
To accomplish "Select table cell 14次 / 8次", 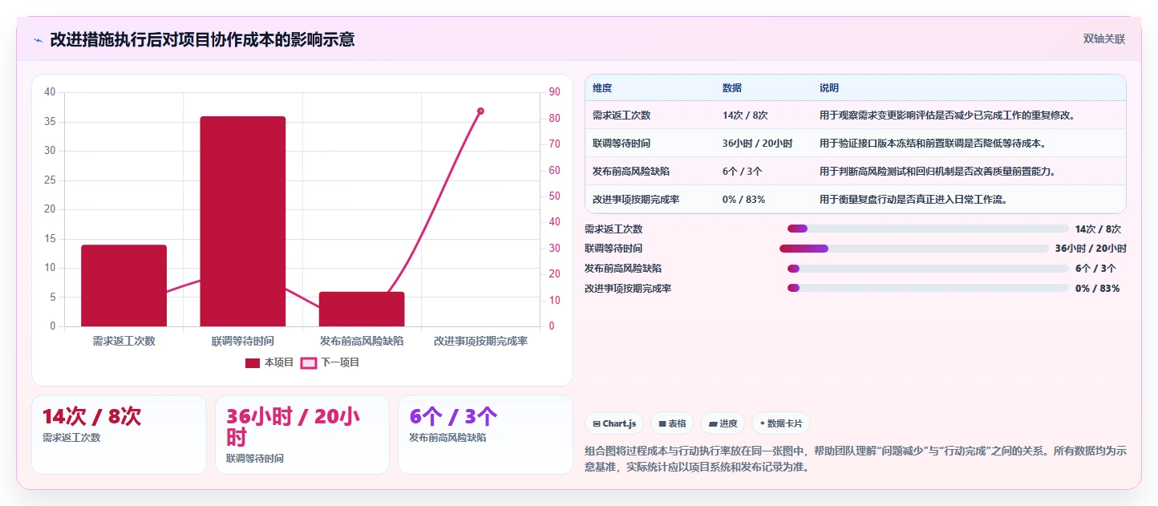I will click(x=745, y=115).
